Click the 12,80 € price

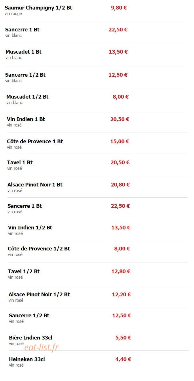(x=121, y=271)
